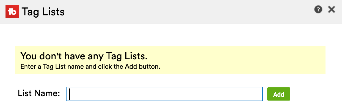Place cursor in the list name input

164,94
